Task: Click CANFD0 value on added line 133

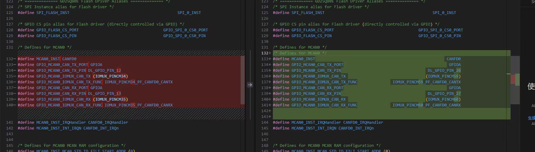Action: pyautogui.click(x=454, y=59)
